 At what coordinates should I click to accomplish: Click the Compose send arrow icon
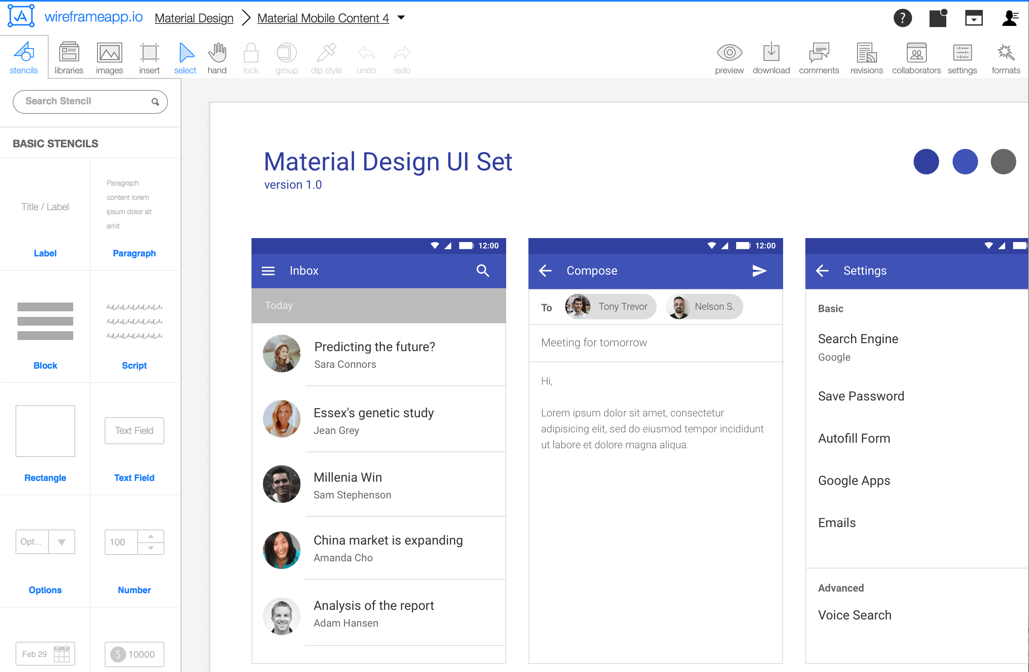pyautogui.click(x=759, y=271)
